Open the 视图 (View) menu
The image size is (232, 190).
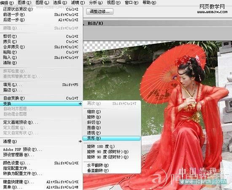pos(113,3)
